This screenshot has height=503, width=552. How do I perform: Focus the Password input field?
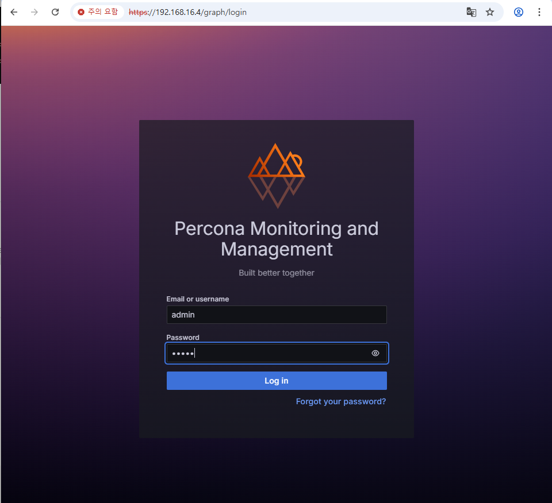point(277,353)
